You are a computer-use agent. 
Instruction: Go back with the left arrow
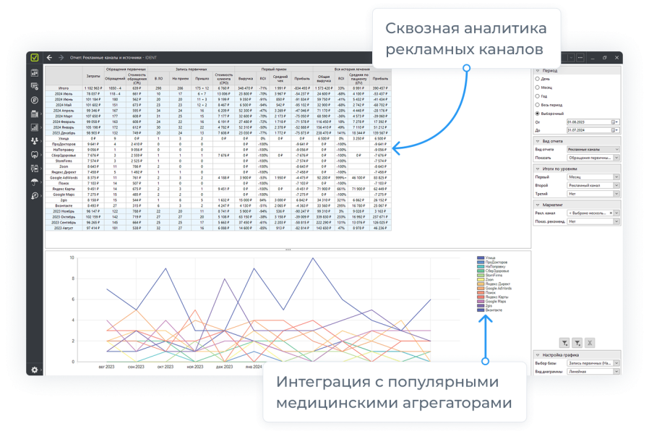[49, 58]
